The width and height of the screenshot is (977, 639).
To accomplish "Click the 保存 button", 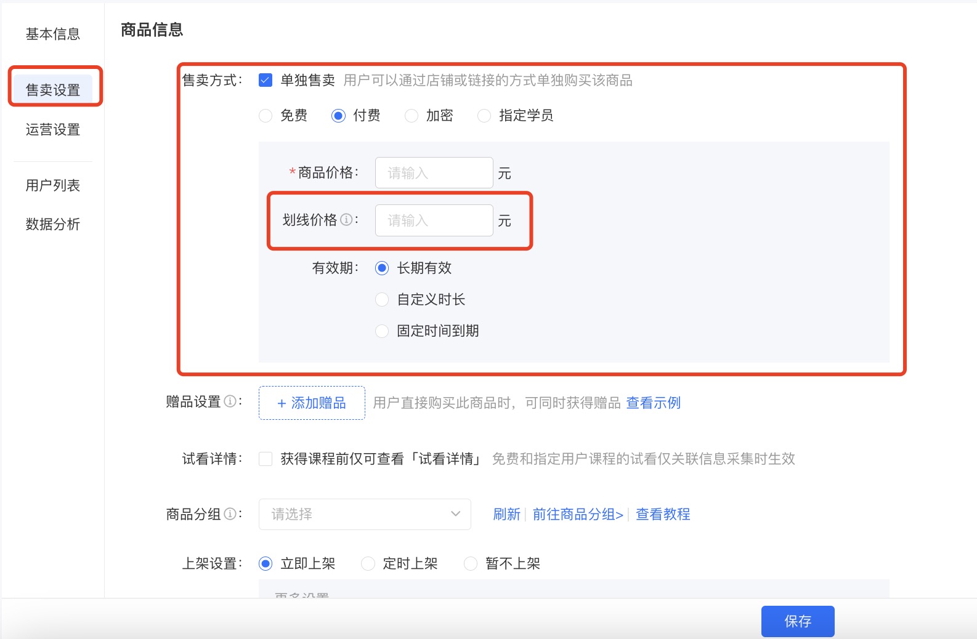I will 798,621.
